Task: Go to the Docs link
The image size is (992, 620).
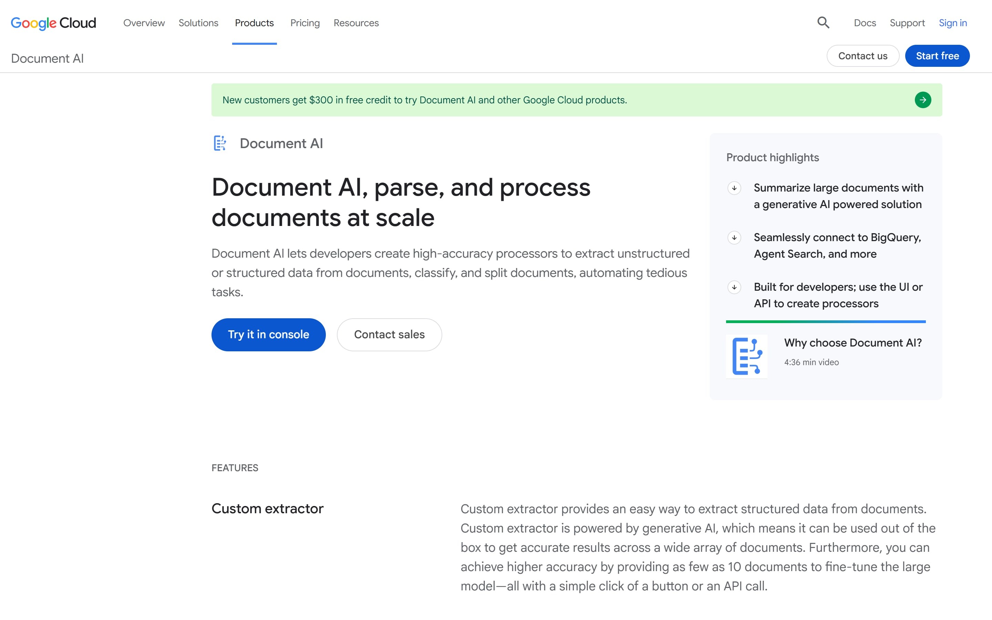Action: (x=865, y=23)
